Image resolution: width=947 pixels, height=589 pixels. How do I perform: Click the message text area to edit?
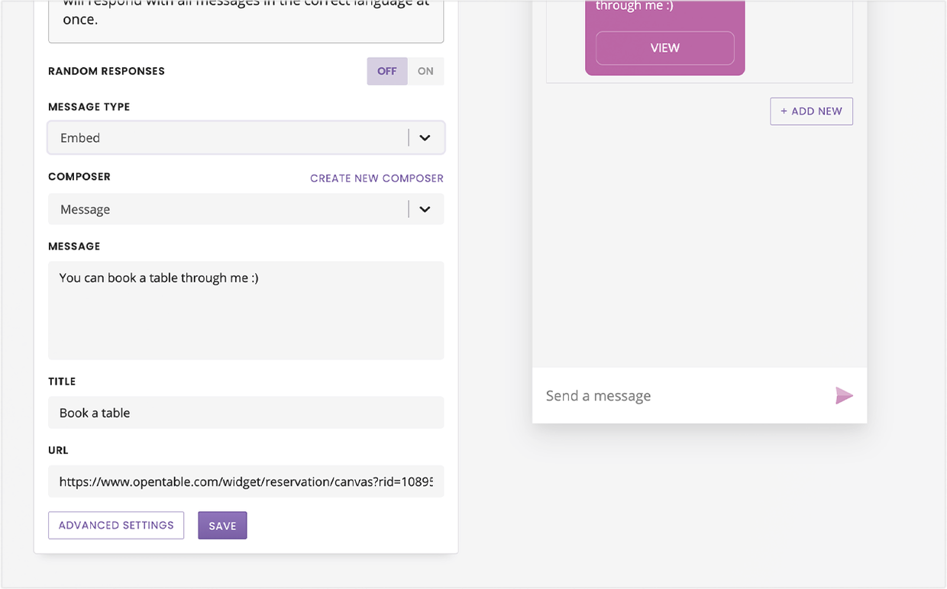point(246,311)
